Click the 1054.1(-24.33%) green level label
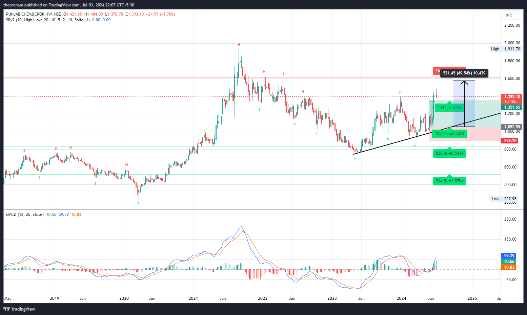This screenshot has width=527, height=315. pos(449,133)
